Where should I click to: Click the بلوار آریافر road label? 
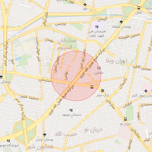[x=45, y=19]
